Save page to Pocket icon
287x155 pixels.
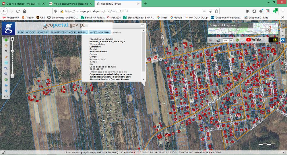pyautogui.click(x=210, y=11)
